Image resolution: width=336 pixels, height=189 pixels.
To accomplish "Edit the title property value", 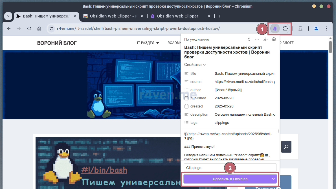I will (x=245, y=74).
